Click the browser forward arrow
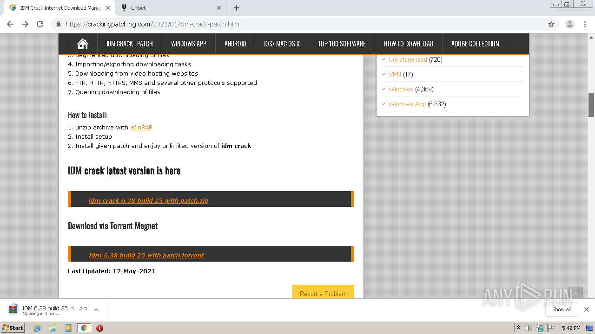Screen dimensions: 595x334 point(25,24)
